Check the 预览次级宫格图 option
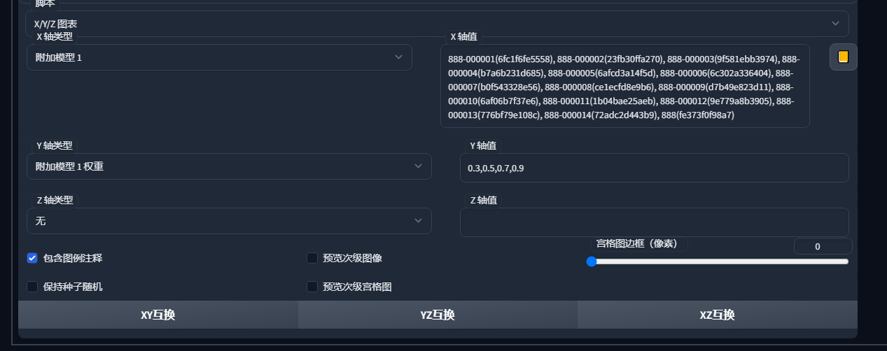Image resolution: width=887 pixels, height=351 pixels. [312, 287]
